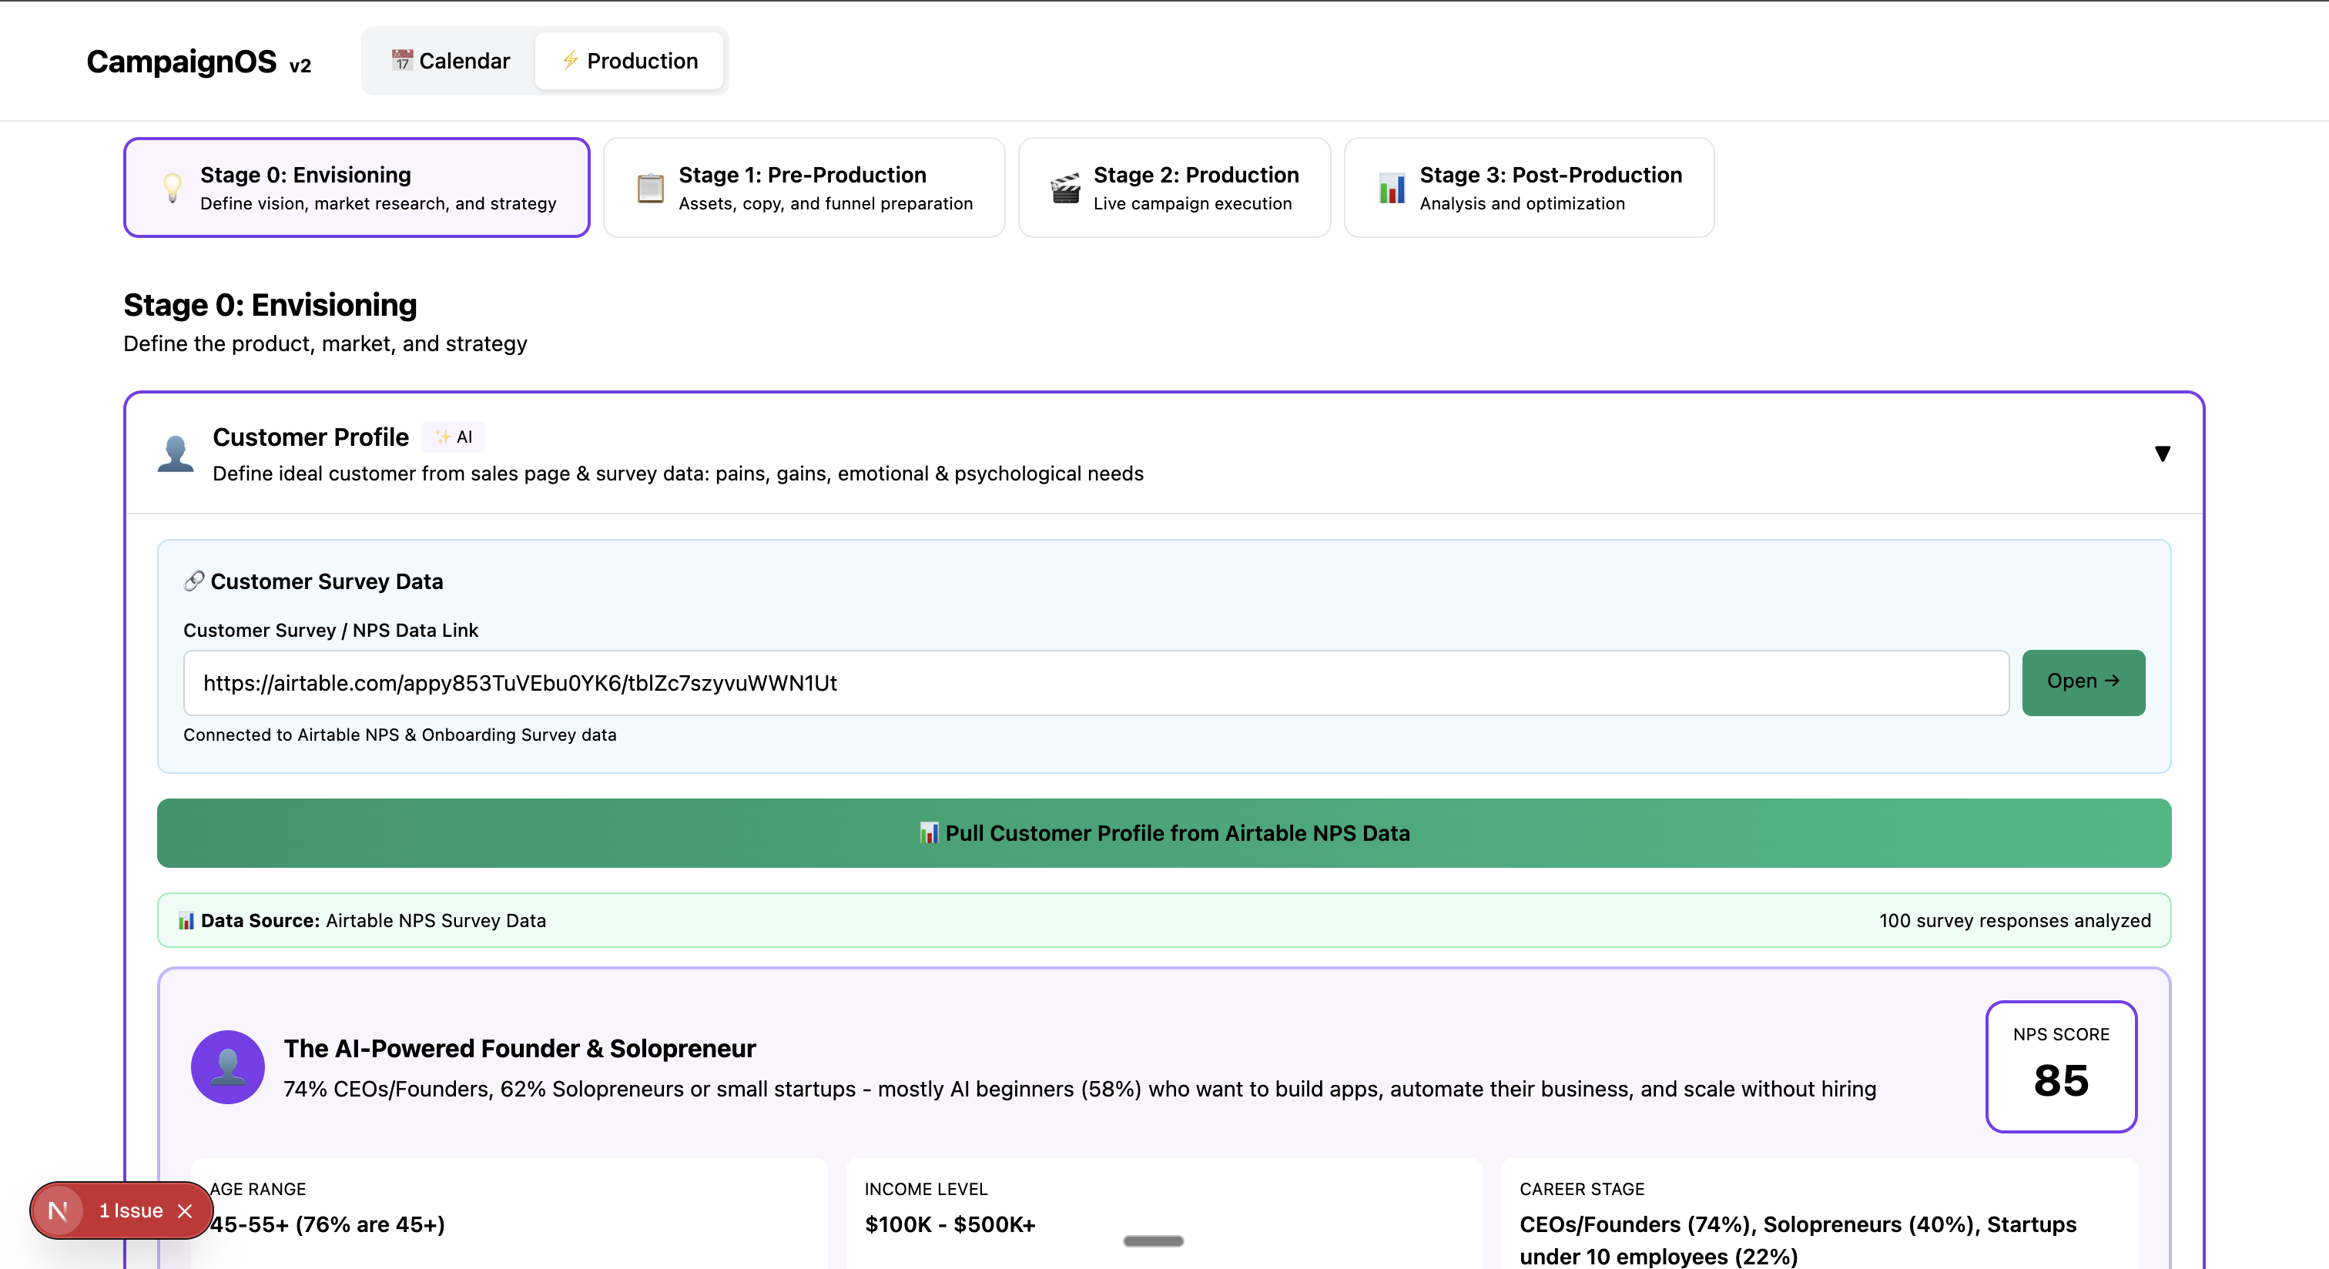Click the purple persona avatar icon

click(228, 1066)
